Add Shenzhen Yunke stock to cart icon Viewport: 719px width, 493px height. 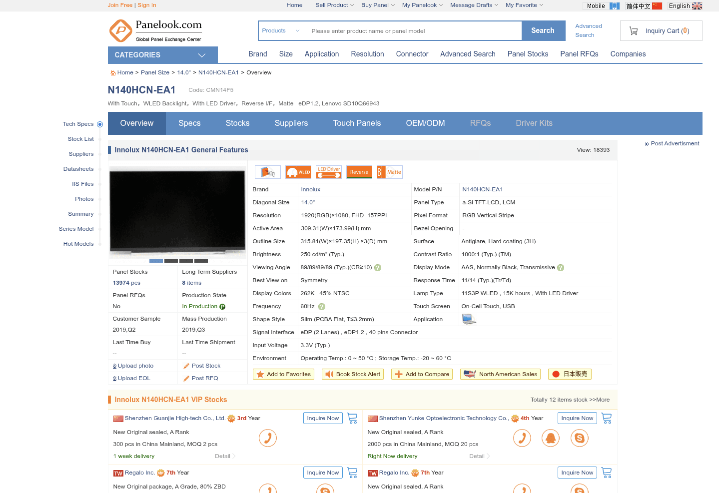pyautogui.click(x=607, y=418)
